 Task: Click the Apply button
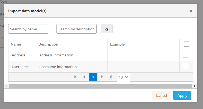click(x=182, y=95)
